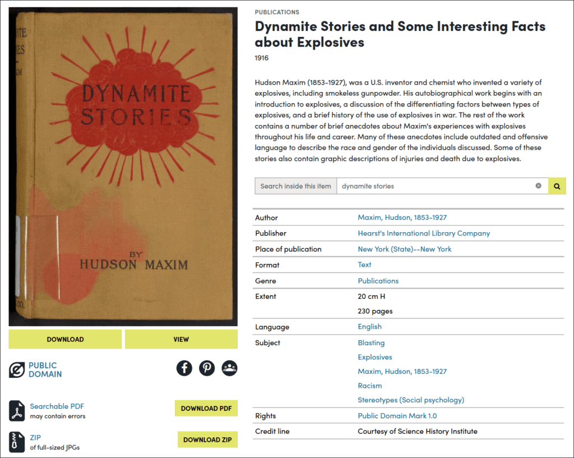Click the DOWNLOAD PDF button
The width and height of the screenshot is (574, 458).
tap(206, 408)
